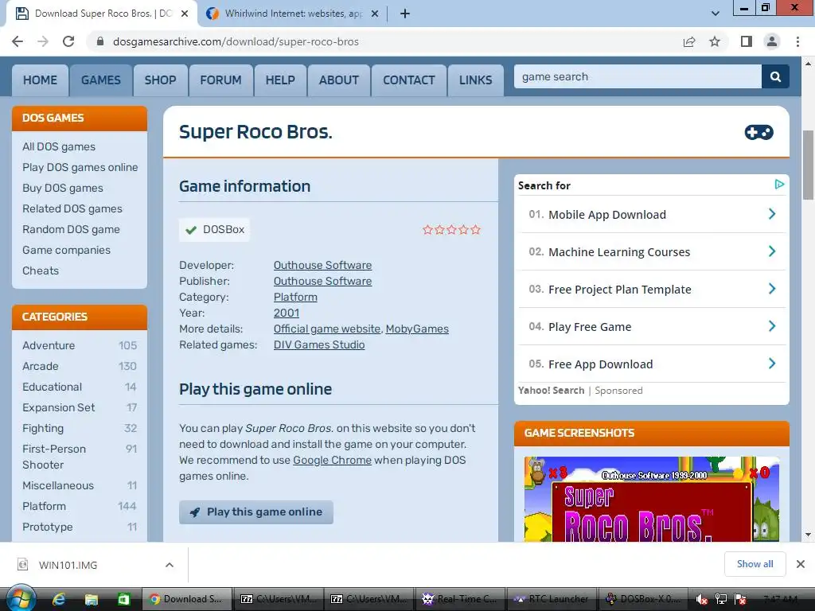Switch to RTC Launcher taskbar window
The height and width of the screenshot is (611, 815).
[551, 599]
